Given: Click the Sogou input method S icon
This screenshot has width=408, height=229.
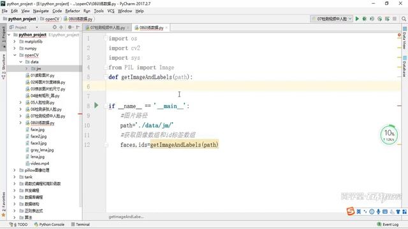Looking at the screenshot, I should tap(351, 211).
